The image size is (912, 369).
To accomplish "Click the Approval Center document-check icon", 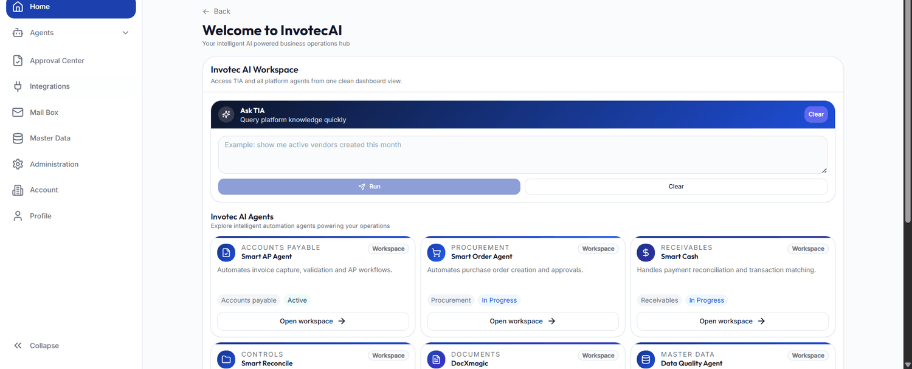I will [18, 61].
